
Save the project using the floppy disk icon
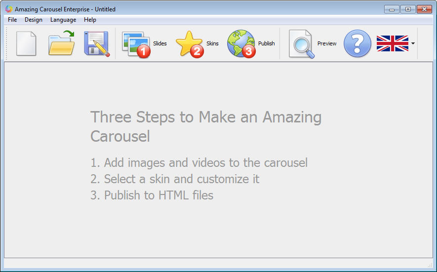coord(96,43)
